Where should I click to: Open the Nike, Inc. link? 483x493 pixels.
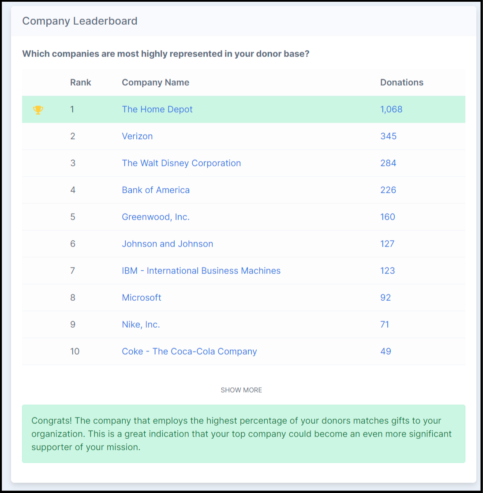141,325
